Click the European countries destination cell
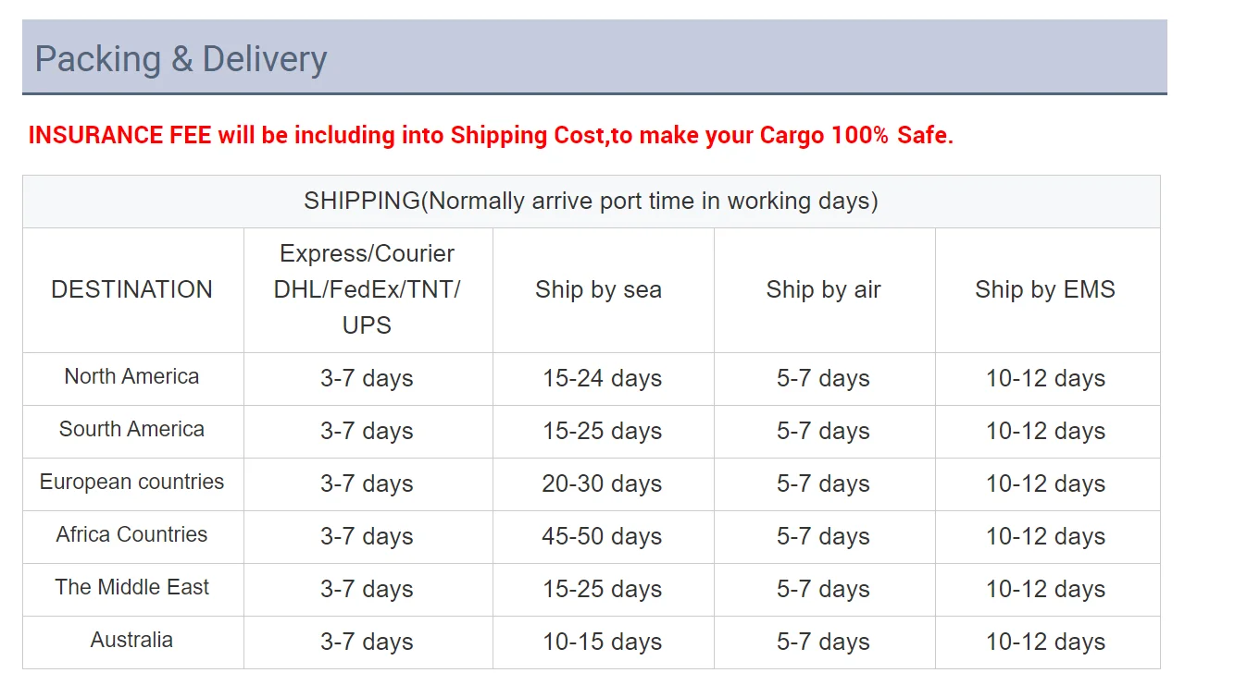Viewport: 1235px width, 673px height. pyautogui.click(x=132, y=483)
